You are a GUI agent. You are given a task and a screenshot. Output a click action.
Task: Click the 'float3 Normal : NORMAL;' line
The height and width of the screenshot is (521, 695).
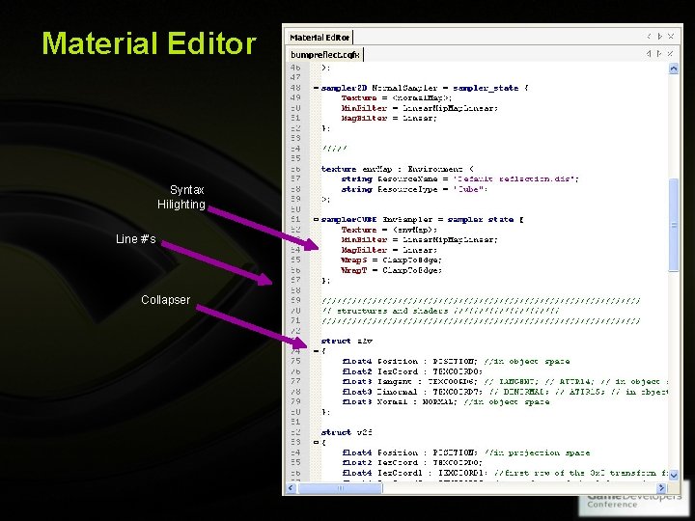[x=446, y=401]
